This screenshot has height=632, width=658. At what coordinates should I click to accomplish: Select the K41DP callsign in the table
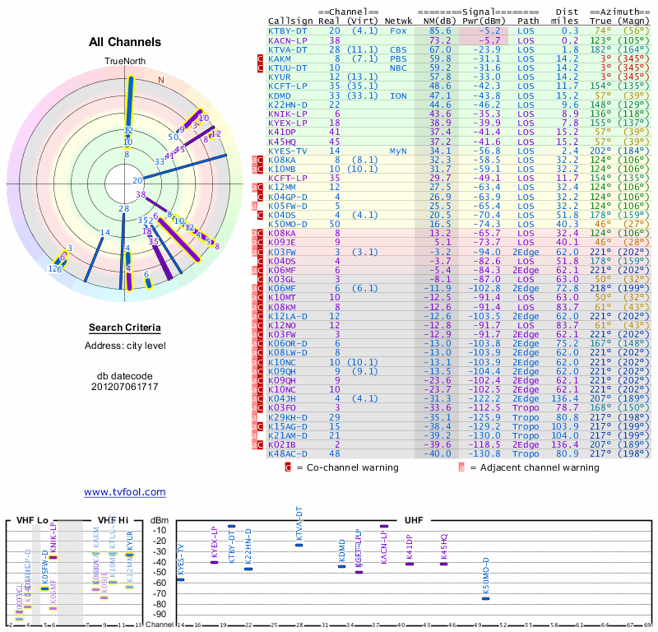[282, 132]
